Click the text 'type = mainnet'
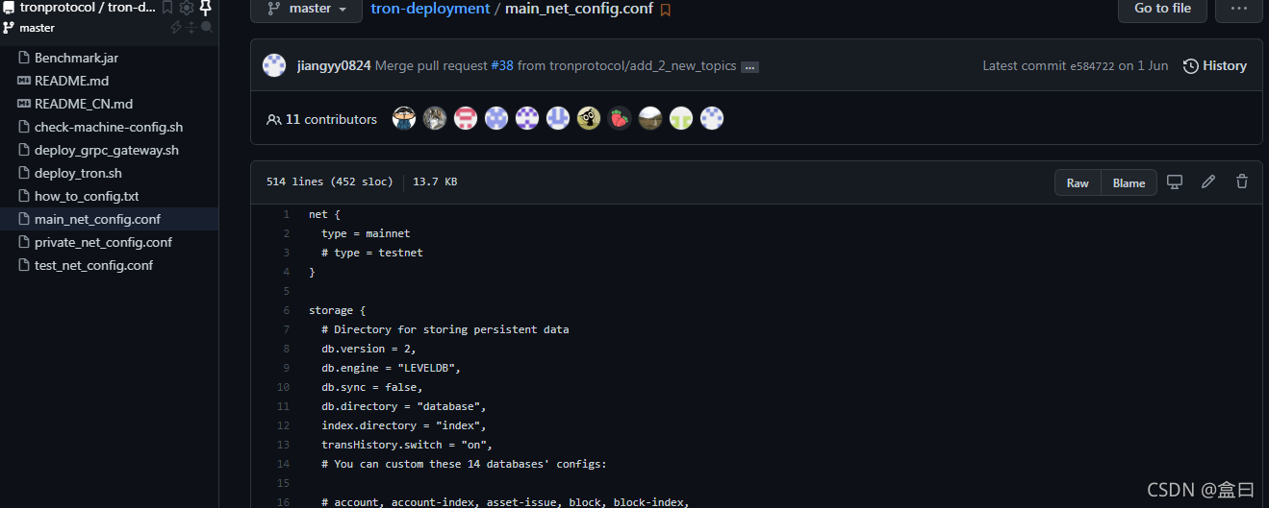1269x508 pixels. pos(366,233)
